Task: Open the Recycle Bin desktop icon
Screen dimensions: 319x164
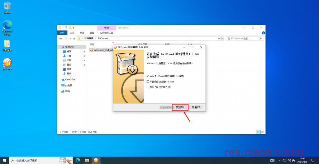Action: tap(7, 8)
